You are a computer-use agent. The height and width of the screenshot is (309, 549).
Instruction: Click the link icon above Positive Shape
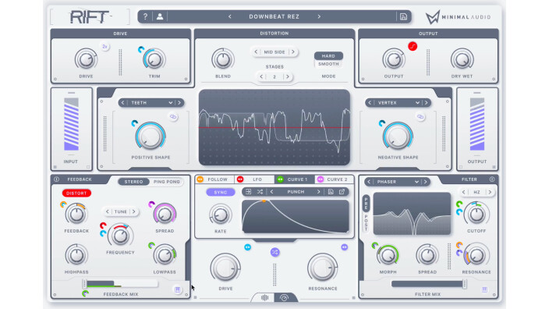point(173,117)
